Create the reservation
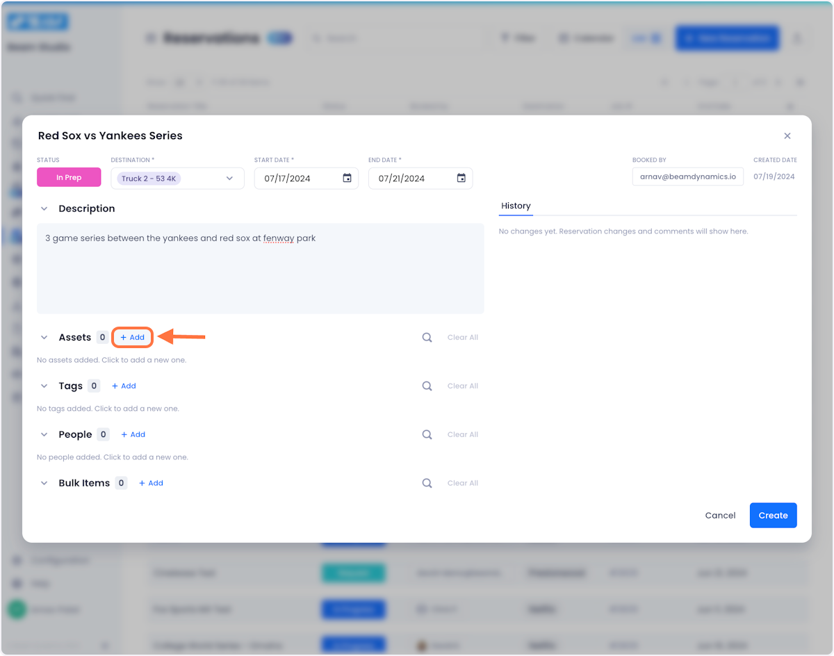The image size is (834, 656). coord(773,516)
